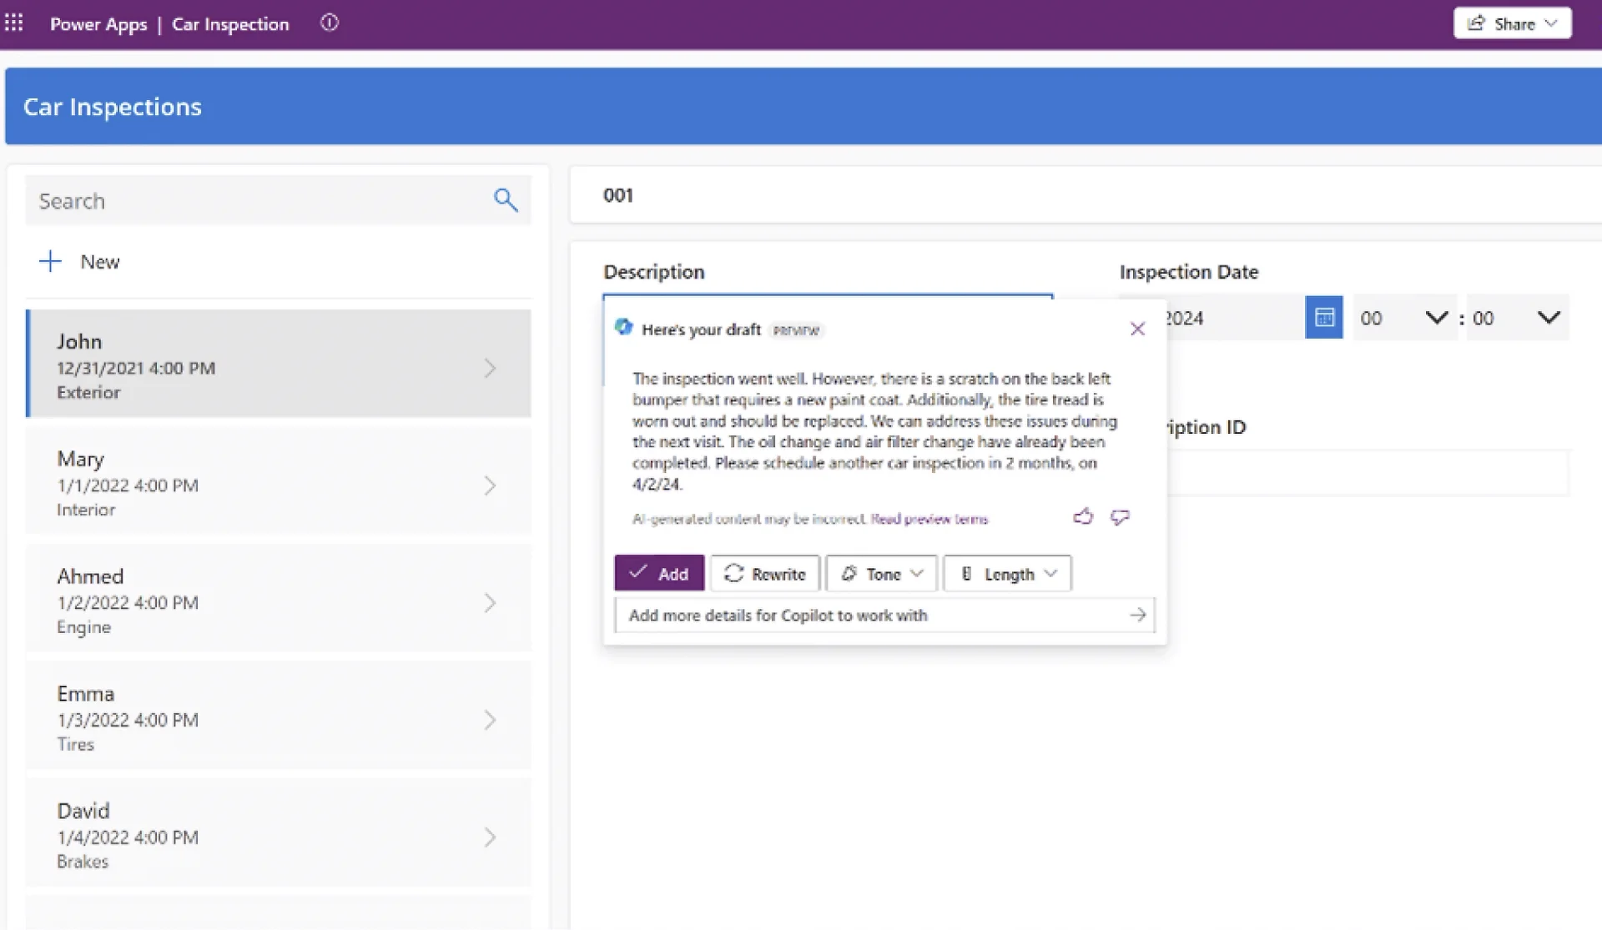
Task: Expand the Share dropdown arrow
Action: click(x=1551, y=23)
